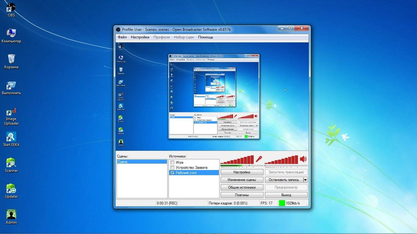Viewport: 417px width, 234px height.
Task: Click the Плагины button
Action: pos(242,195)
